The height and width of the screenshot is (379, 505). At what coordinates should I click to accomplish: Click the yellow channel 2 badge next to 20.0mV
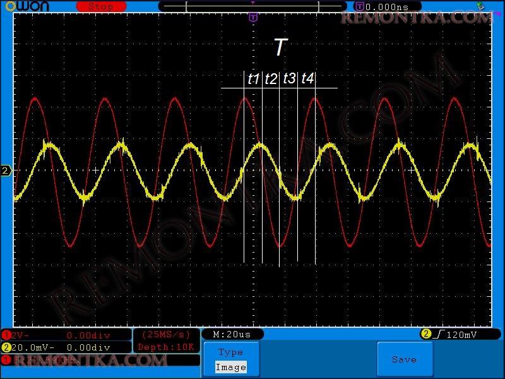click(6, 347)
